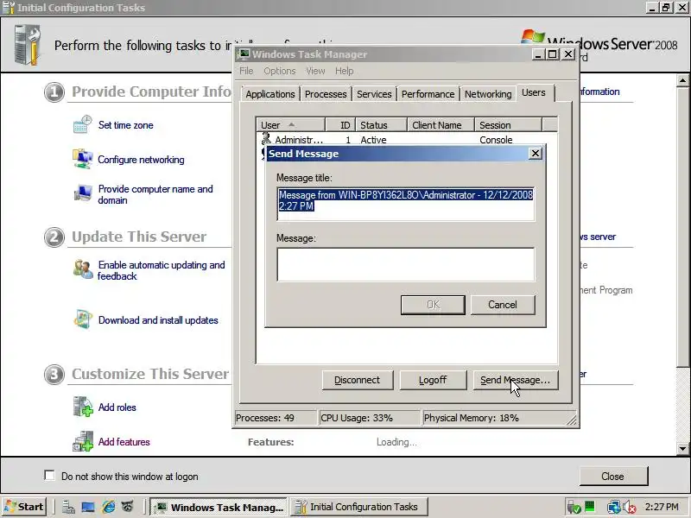
Task: Click the CPU Usage: 33% status entry
Action: [x=370, y=418]
